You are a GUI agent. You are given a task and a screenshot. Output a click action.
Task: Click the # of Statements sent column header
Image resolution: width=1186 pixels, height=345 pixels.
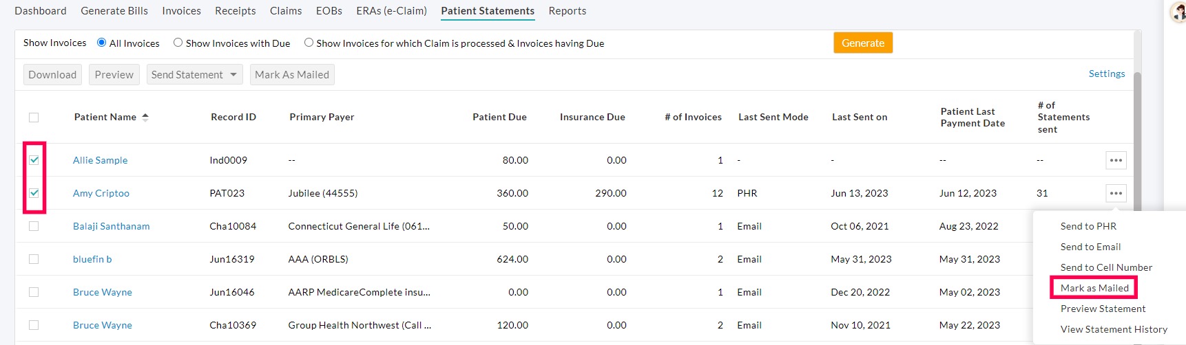click(x=1063, y=117)
